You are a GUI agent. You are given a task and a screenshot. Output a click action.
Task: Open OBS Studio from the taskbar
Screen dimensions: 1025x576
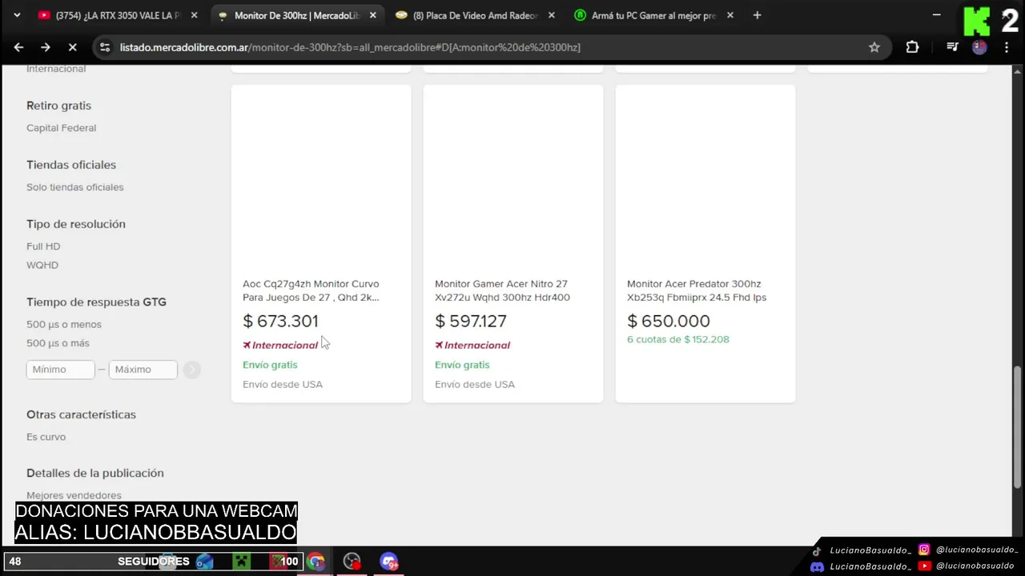click(x=352, y=562)
